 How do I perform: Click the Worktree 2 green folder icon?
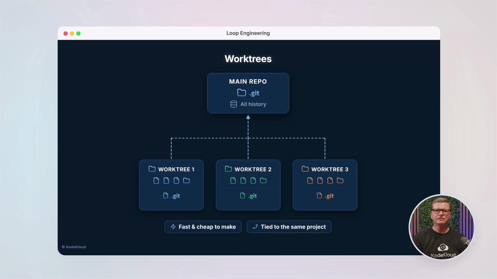(x=228, y=169)
